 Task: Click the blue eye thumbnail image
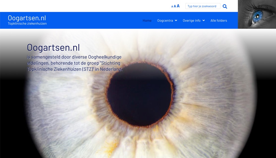[257, 14]
